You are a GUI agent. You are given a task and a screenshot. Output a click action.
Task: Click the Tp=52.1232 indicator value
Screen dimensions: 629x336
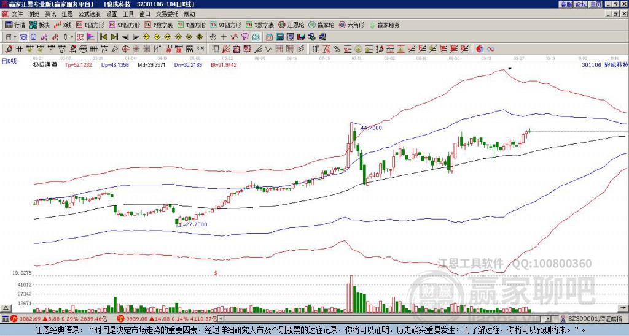coord(78,65)
